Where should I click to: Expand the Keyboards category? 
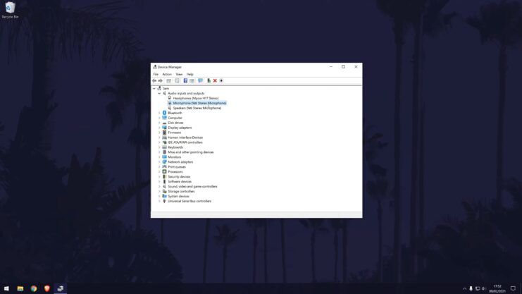pyautogui.click(x=159, y=147)
